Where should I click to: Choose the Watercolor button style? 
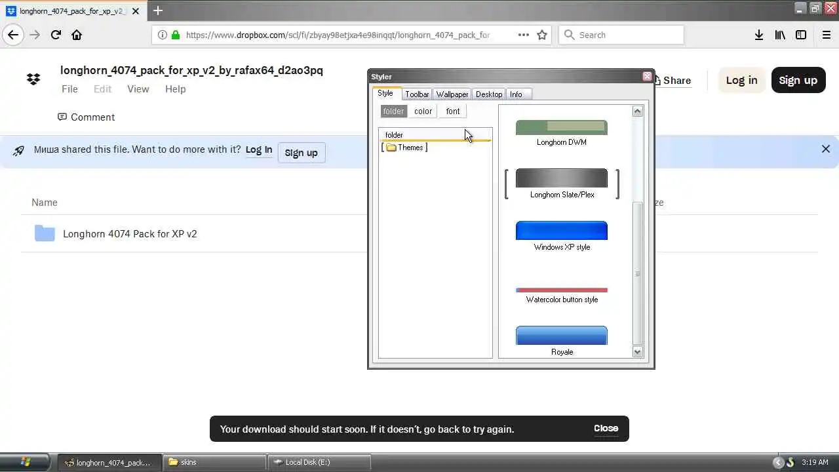(562, 295)
